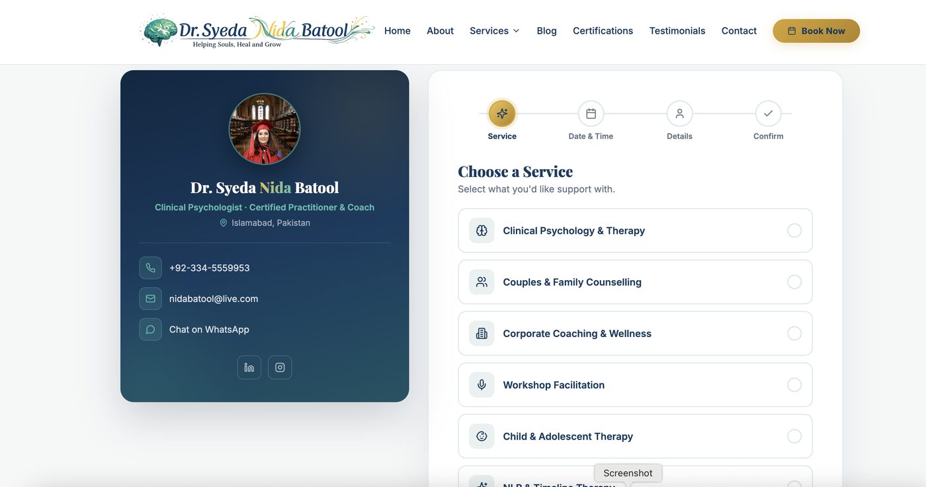Click the Corporate Coaching & Wellness label

tap(577, 334)
